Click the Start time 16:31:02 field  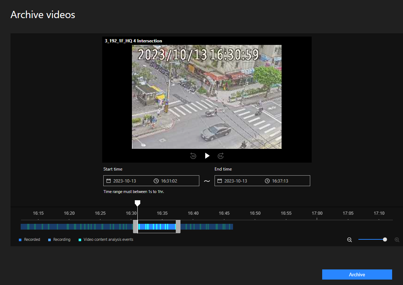point(169,181)
